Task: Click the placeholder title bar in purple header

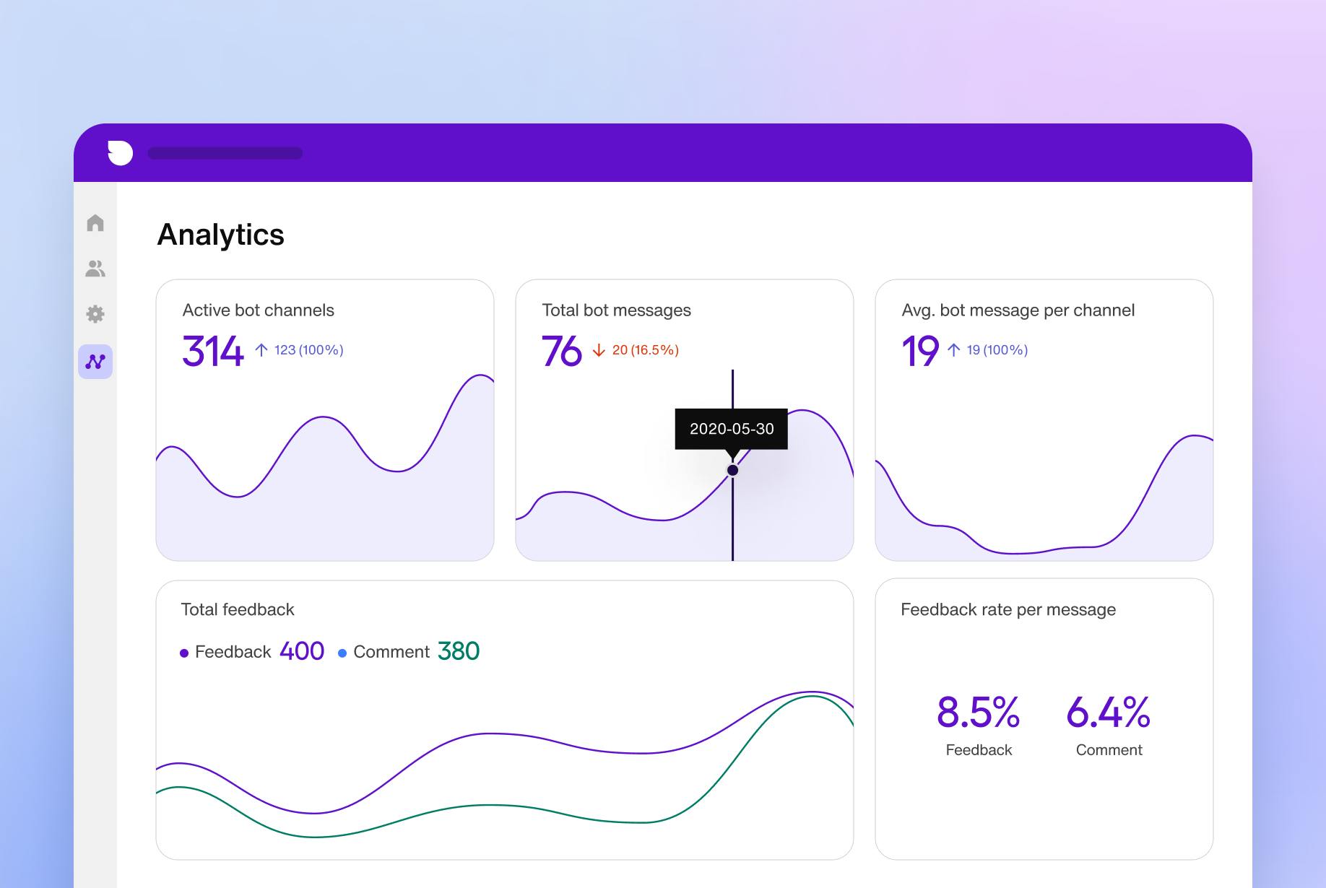Action: (x=225, y=153)
